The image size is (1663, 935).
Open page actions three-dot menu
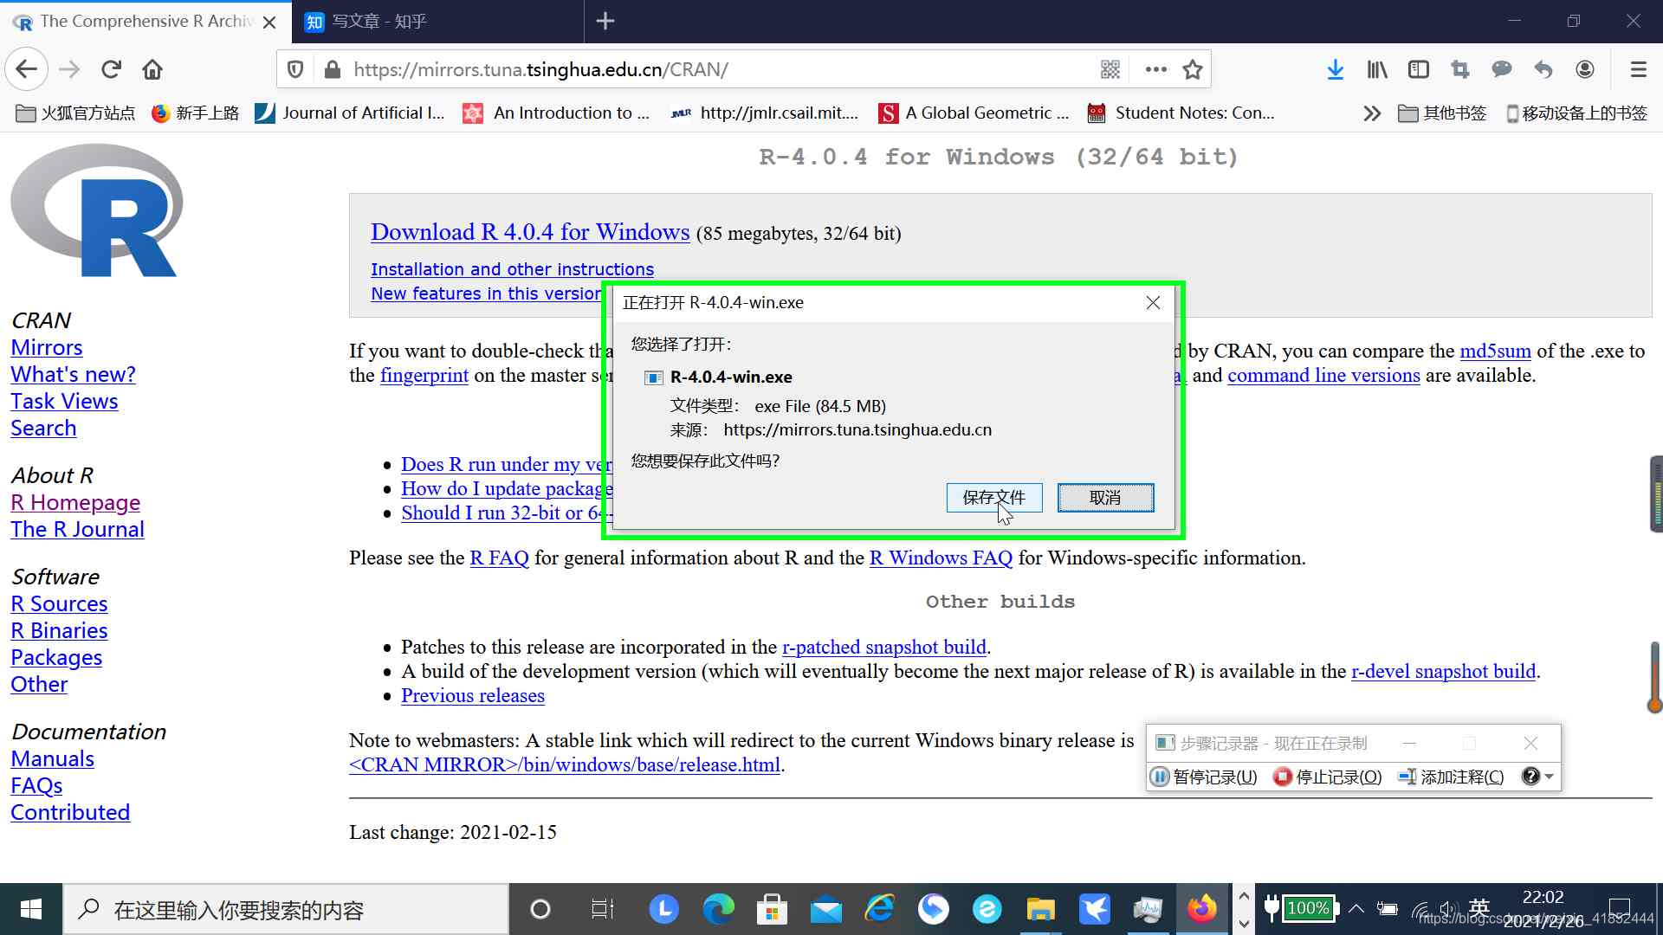(x=1155, y=69)
